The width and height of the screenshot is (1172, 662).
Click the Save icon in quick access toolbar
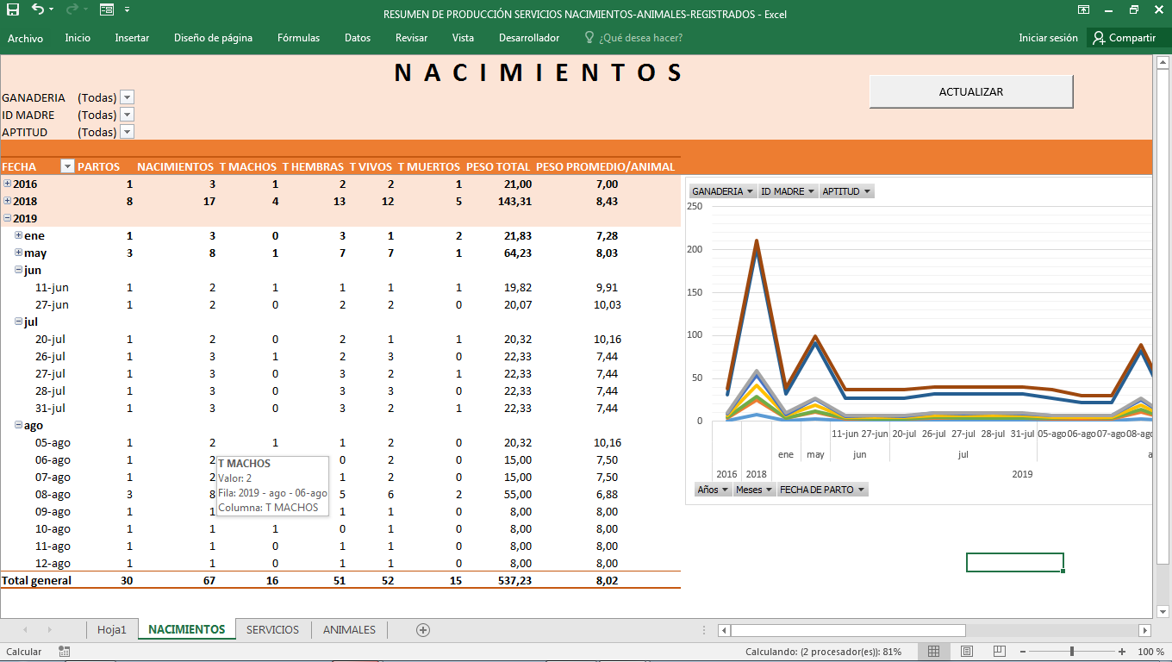coord(13,10)
